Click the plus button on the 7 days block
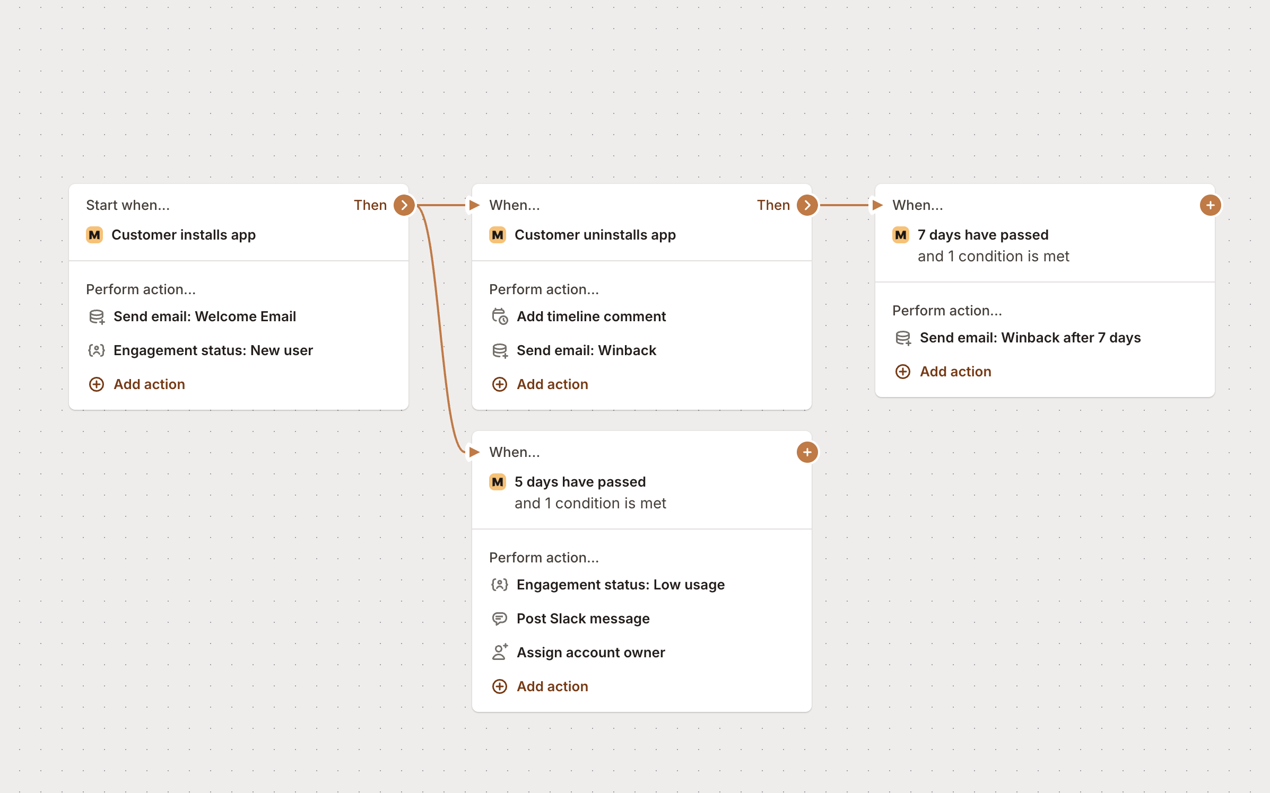This screenshot has width=1270, height=793. pyautogui.click(x=1210, y=205)
